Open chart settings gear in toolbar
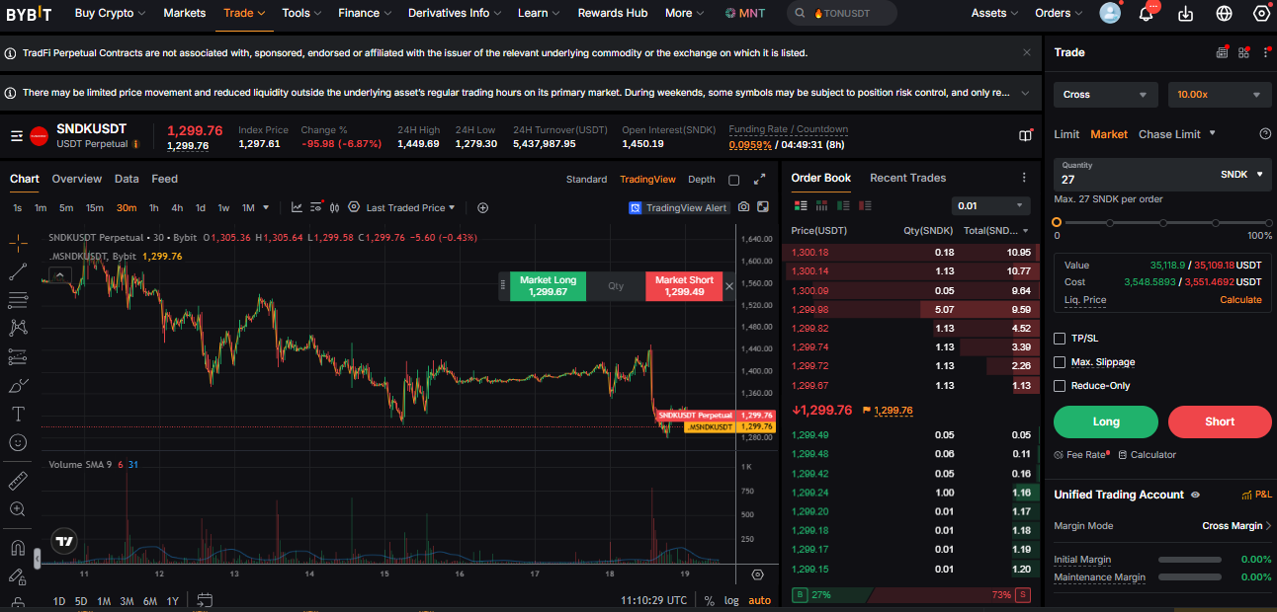This screenshot has width=1277, height=612. point(353,207)
